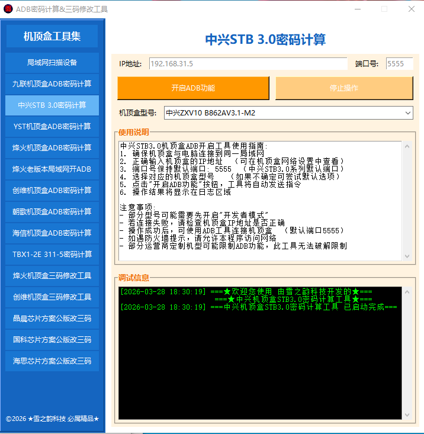Click the 中兴STB 3.0密码计算 page title
Screen dimensions: 424x434
(265, 39)
